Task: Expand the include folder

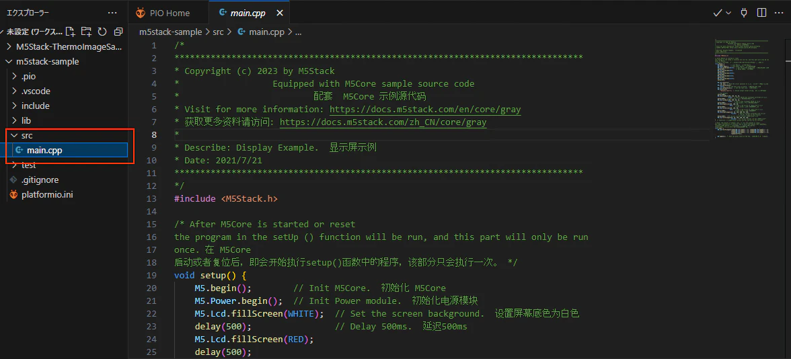Action: point(64,106)
